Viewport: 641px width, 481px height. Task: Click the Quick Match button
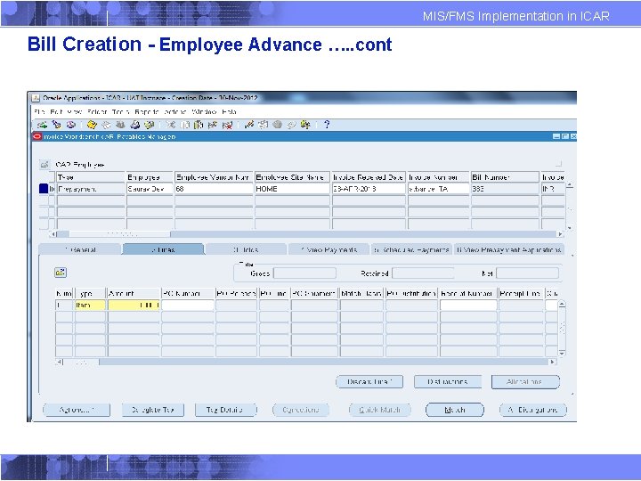point(380,410)
